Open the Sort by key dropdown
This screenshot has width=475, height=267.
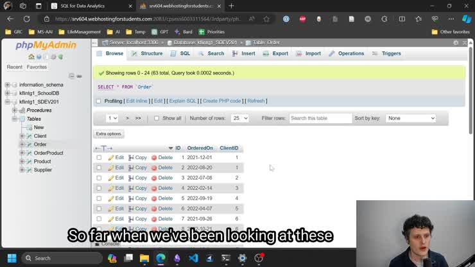tap(411, 119)
